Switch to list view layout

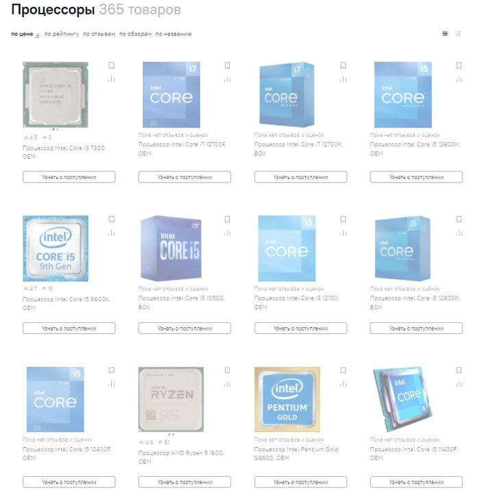pos(458,34)
